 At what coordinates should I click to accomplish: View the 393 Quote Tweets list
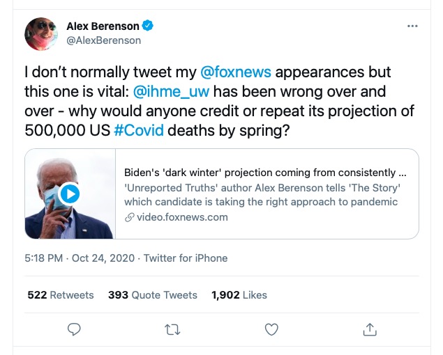point(153,295)
